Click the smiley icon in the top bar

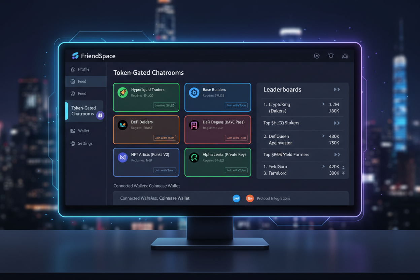click(317, 56)
